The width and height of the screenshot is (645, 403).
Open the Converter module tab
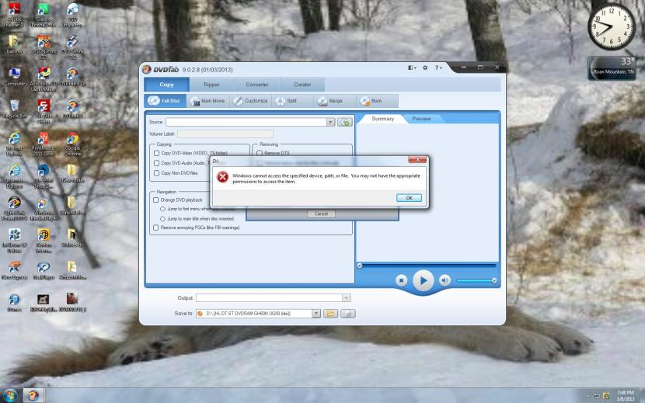[257, 85]
